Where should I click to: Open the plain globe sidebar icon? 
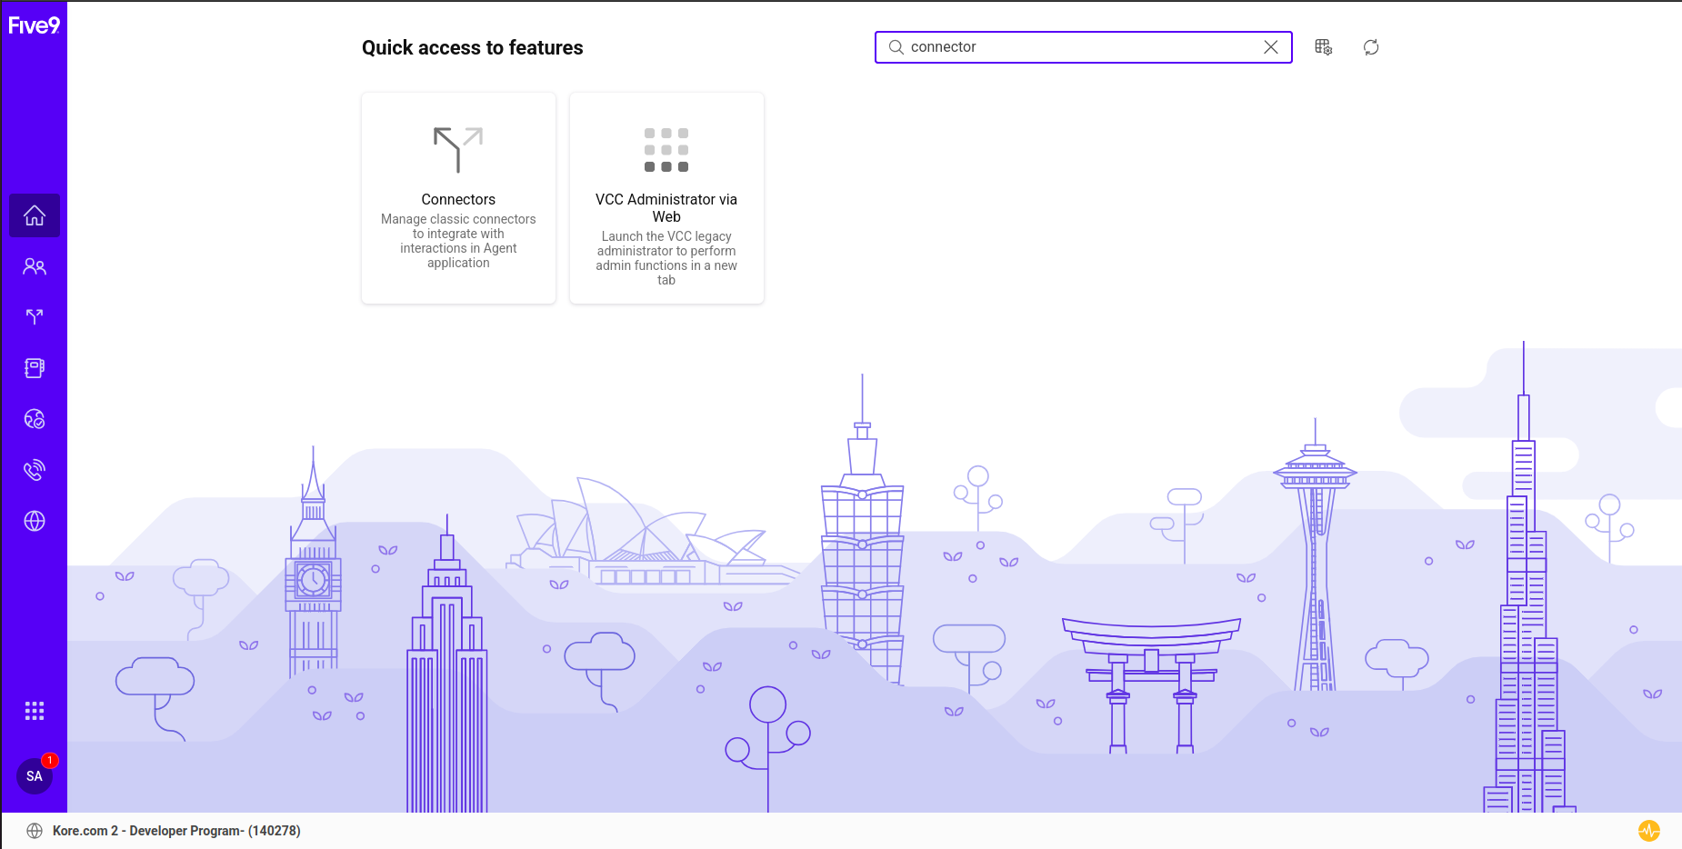pyautogui.click(x=35, y=521)
